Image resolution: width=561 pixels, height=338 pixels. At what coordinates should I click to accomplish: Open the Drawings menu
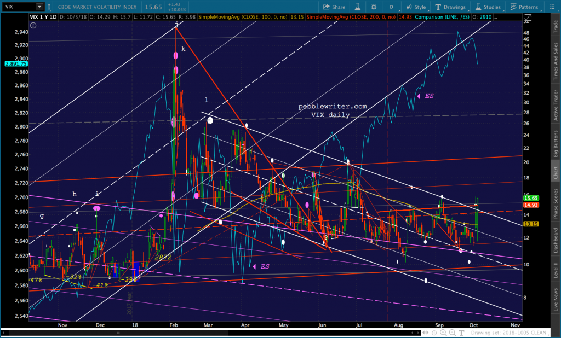(450, 7)
